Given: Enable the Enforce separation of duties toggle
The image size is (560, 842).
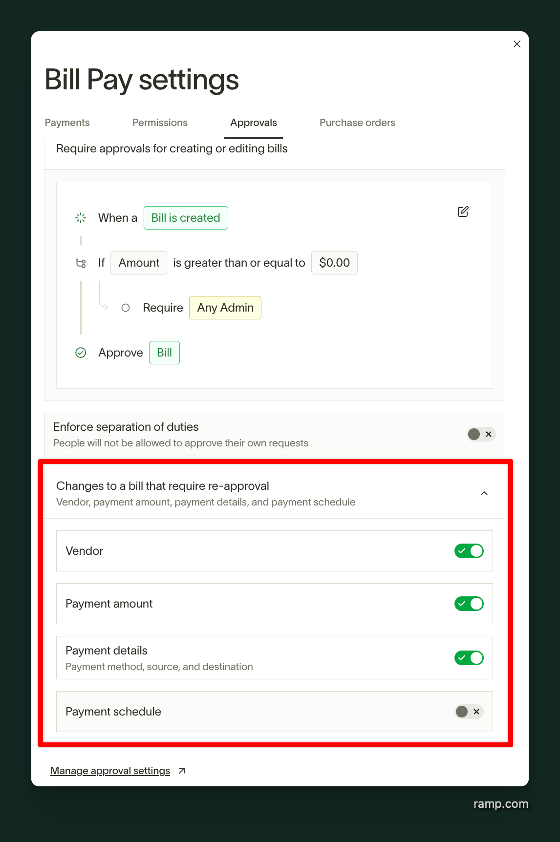Looking at the screenshot, I should (x=481, y=434).
